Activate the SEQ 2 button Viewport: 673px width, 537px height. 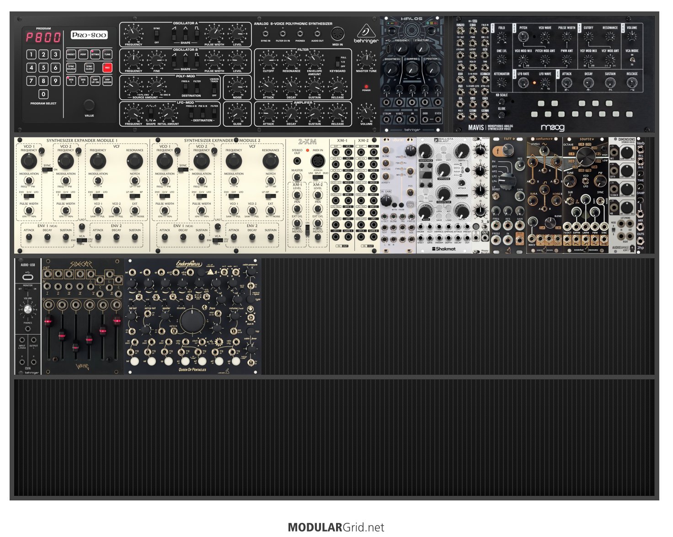click(x=83, y=80)
